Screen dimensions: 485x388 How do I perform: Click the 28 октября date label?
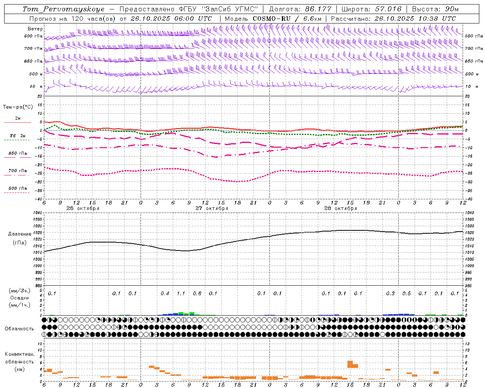pyautogui.click(x=340, y=208)
